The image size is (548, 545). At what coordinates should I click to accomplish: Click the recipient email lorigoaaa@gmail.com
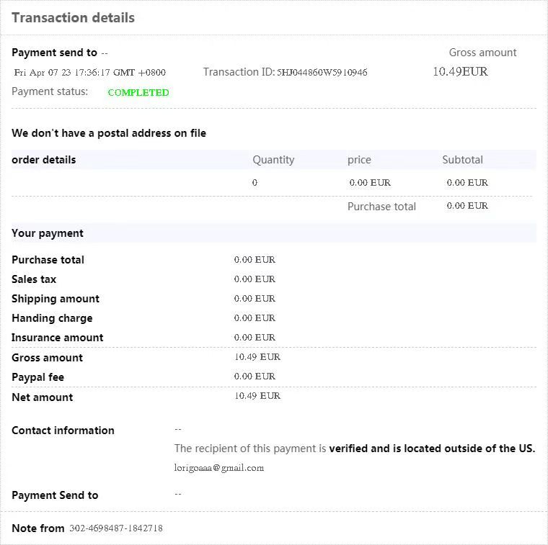[x=219, y=468]
